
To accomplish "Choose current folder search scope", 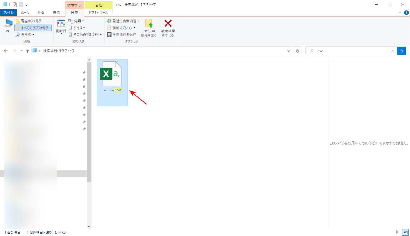I will click(x=30, y=21).
